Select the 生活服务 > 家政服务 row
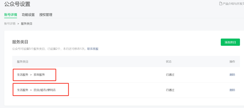The width and height of the screenshot is (244, 108). 126,75
